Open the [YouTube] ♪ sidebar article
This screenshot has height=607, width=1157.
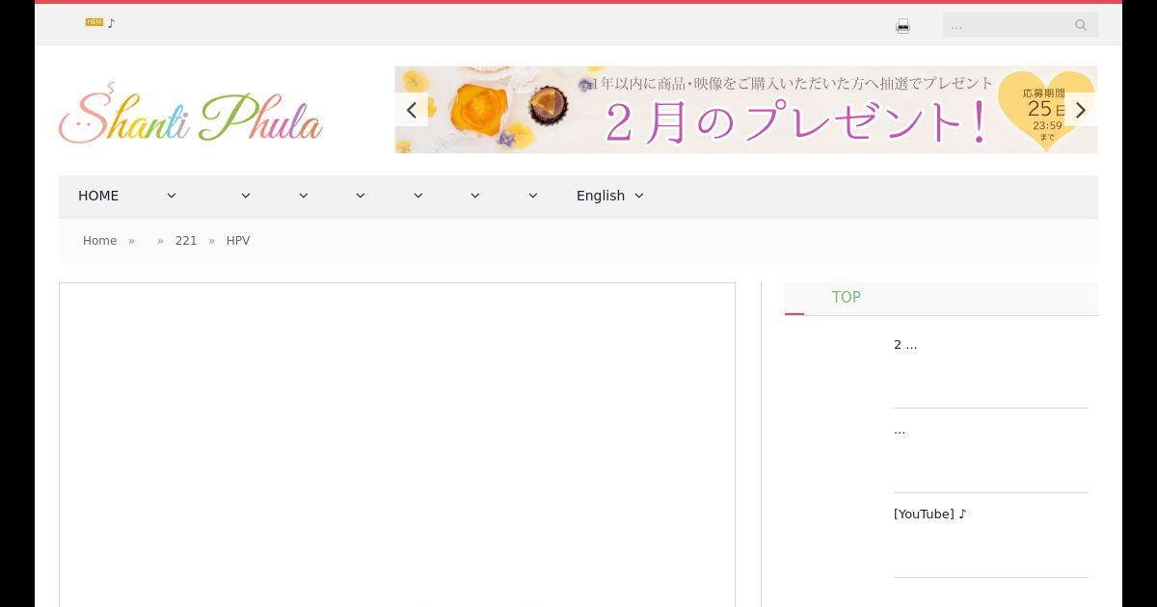[x=929, y=515]
